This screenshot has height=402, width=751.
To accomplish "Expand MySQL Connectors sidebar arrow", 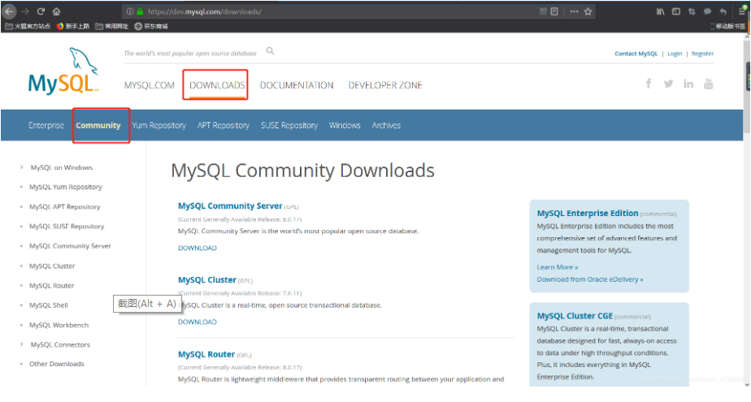I will tap(22, 344).
